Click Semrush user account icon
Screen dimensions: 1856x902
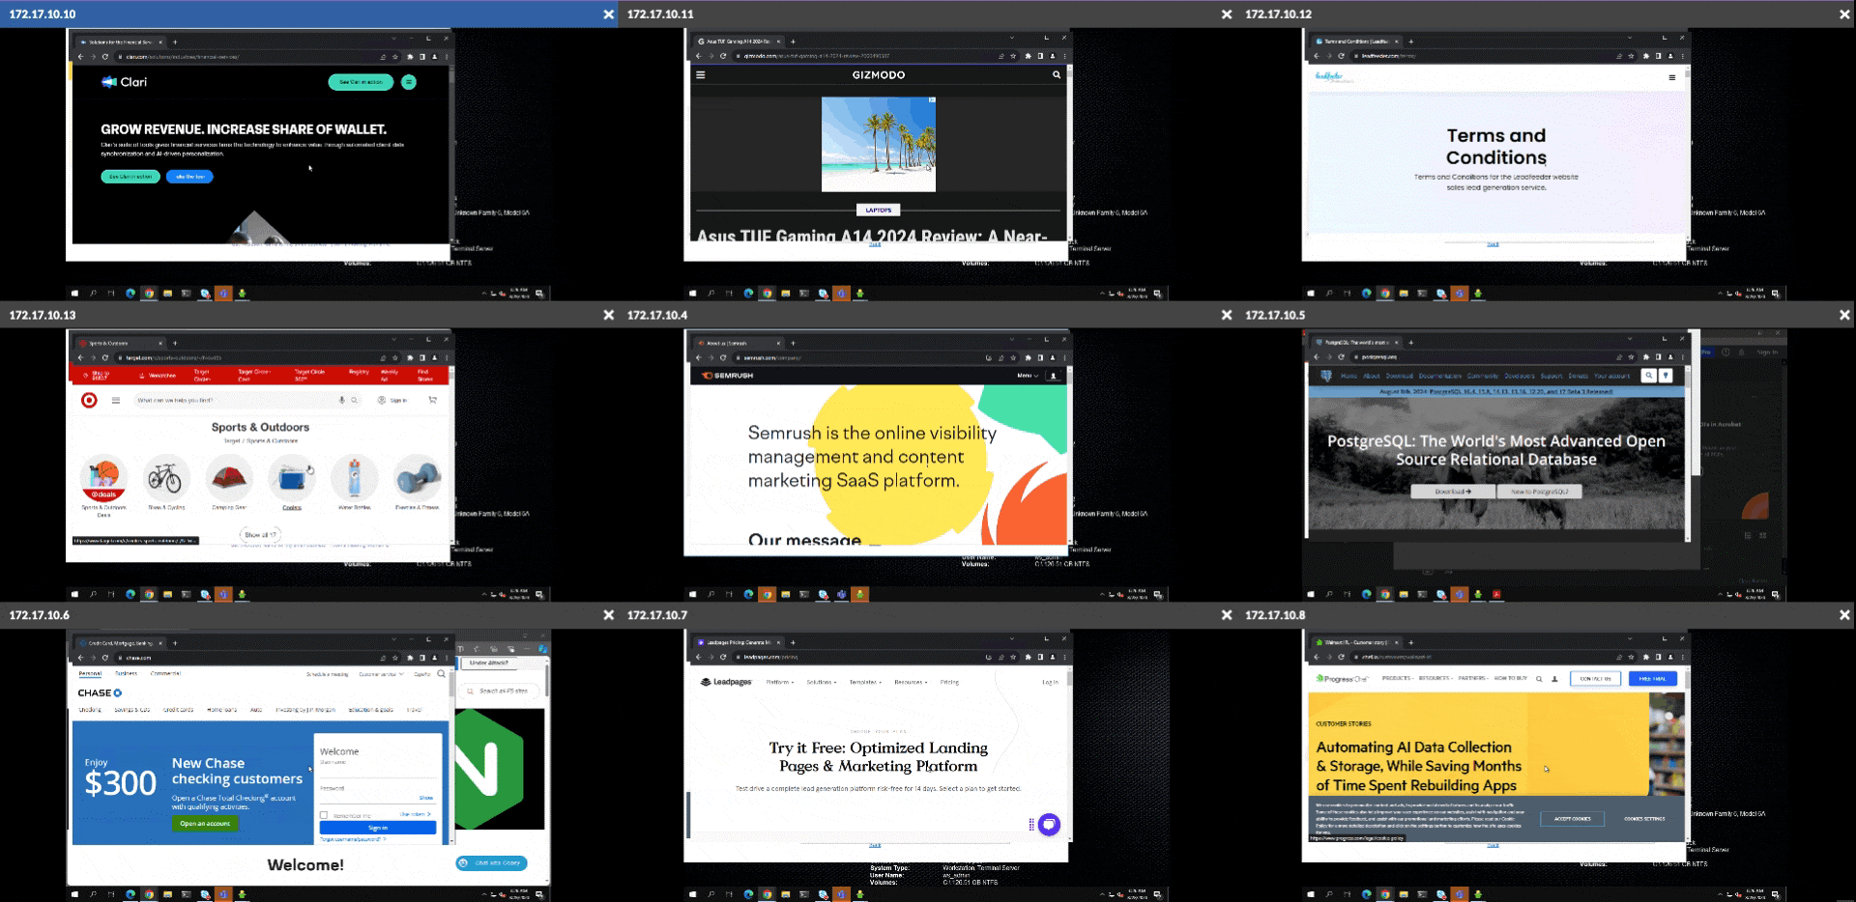(1054, 376)
